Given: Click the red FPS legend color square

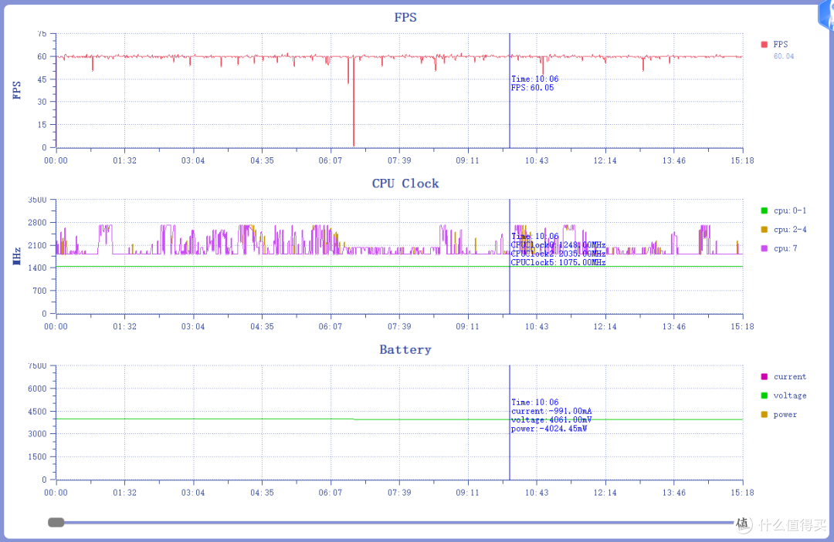Looking at the screenshot, I should 764,45.
